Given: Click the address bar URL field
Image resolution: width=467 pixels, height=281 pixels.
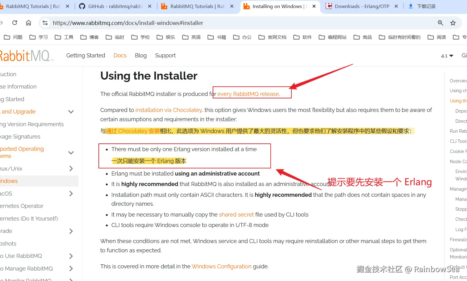Looking at the screenshot, I should (241, 23).
